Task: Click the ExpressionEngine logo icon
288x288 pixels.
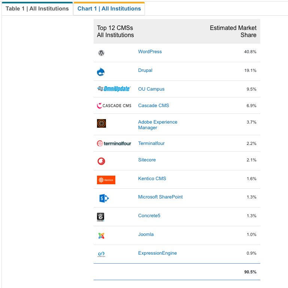Action: (101, 254)
